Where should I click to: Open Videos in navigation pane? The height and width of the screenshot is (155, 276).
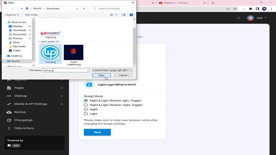pos(17,50)
